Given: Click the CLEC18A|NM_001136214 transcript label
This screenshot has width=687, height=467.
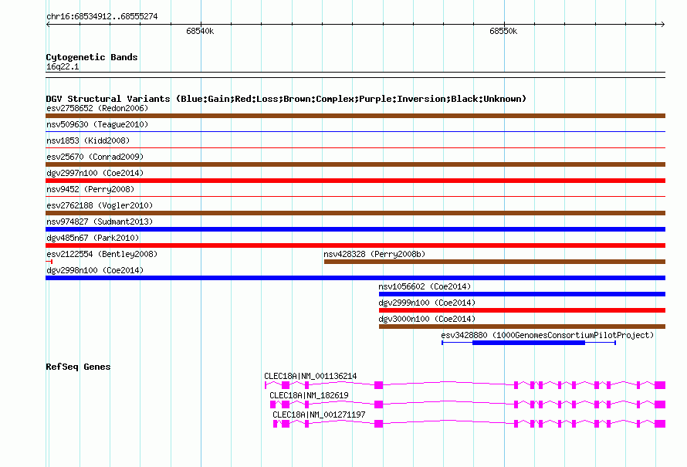Looking at the screenshot, I should coord(310,377).
